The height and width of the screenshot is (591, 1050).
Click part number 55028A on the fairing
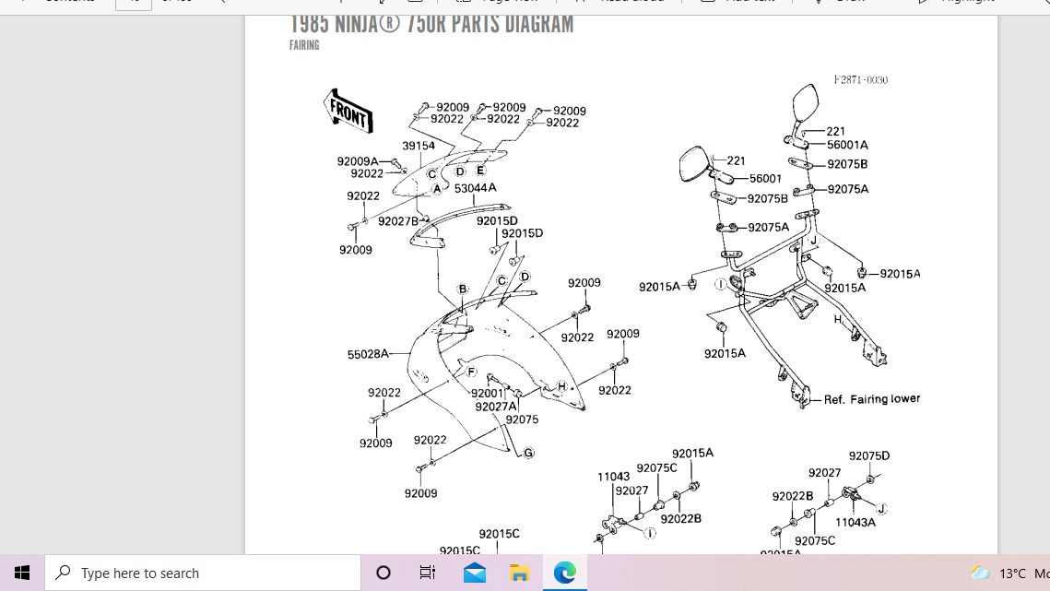(x=367, y=353)
